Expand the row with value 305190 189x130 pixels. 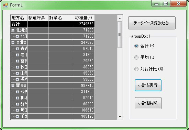pos(18,116)
